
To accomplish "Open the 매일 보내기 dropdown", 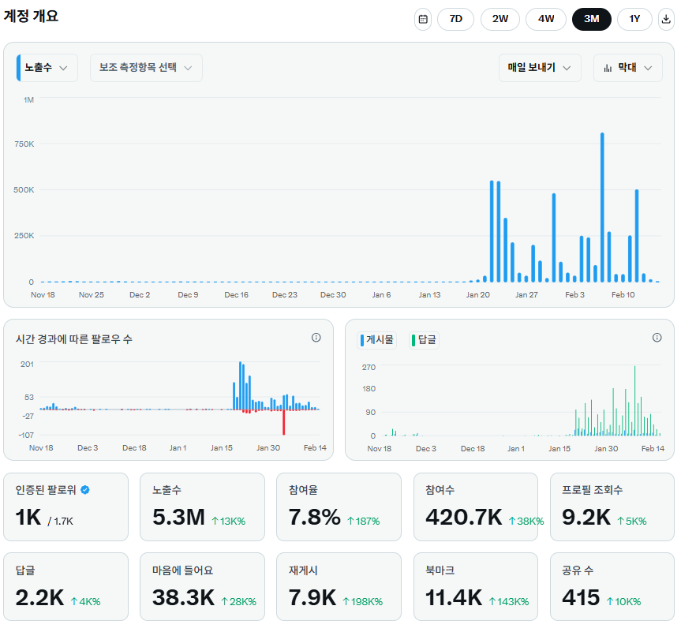I will (540, 68).
